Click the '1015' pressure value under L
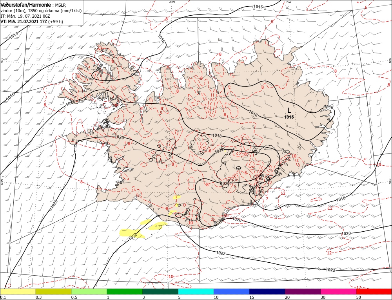Screen dimensions: 392x300 [289, 117]
